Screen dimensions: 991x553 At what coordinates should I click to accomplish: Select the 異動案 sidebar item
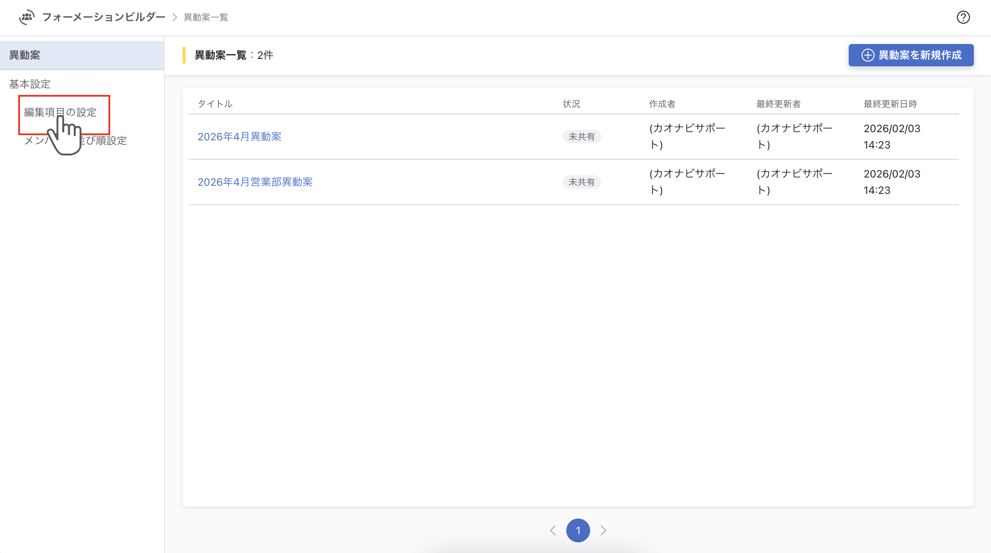25,55
